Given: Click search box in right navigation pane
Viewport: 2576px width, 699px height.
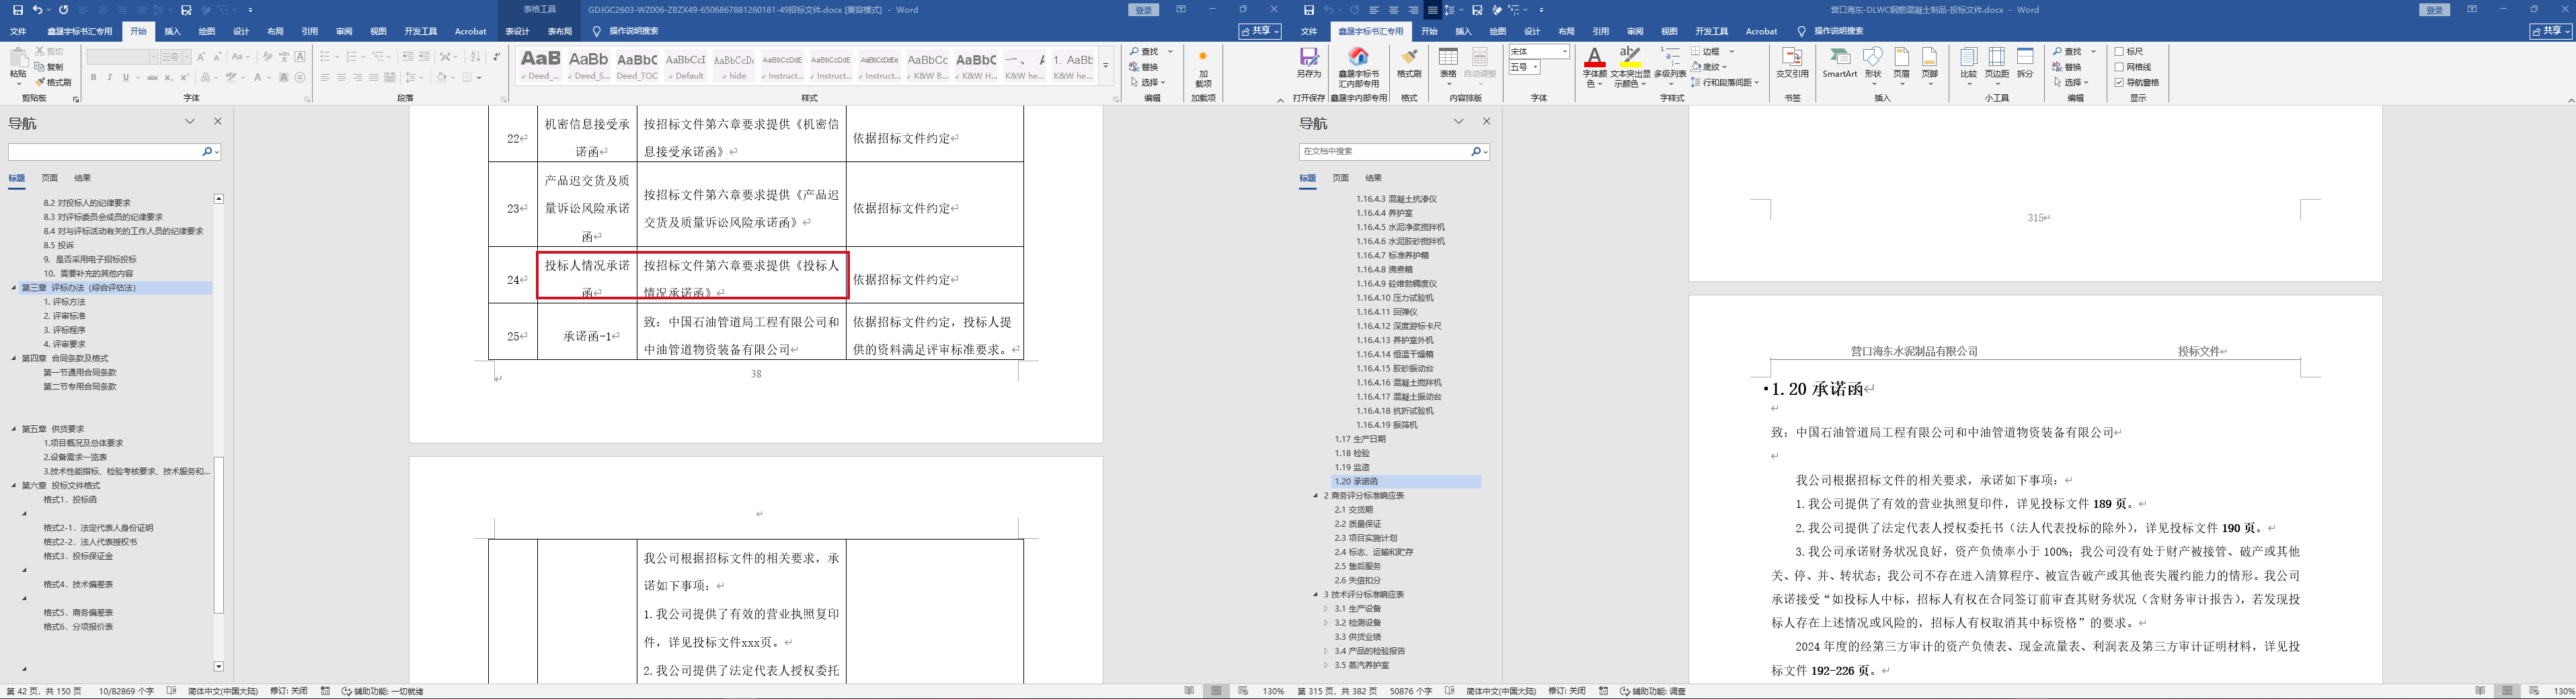Looking at the screenshot, I should point(1384,152).
